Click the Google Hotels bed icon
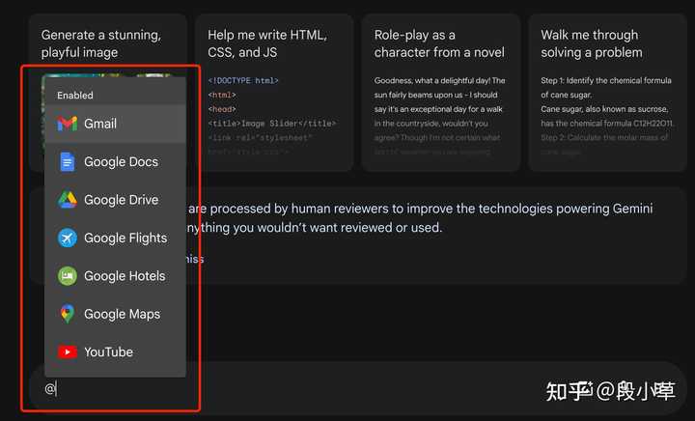The width and height of the screenshot is (695, 421). [68, 276]
